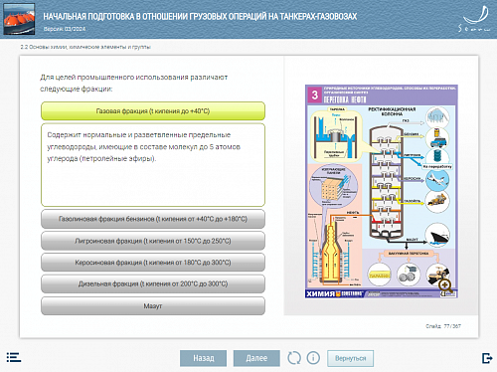This screenshot has height=372, width=497.
Task: Open the information icon
Action: (313, 358)
